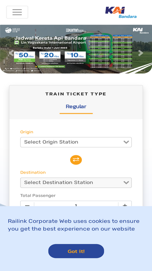Viewport: 152px width, 271px height.
Task: Click the ASEAN Indonesia logo on banner
Action: (x=13, y=30)
